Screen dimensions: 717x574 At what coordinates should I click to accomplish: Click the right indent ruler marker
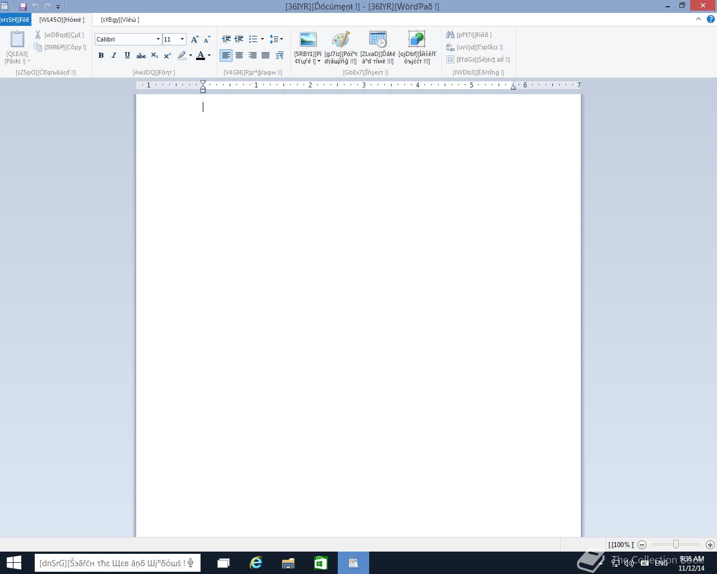tap(513, 86)
